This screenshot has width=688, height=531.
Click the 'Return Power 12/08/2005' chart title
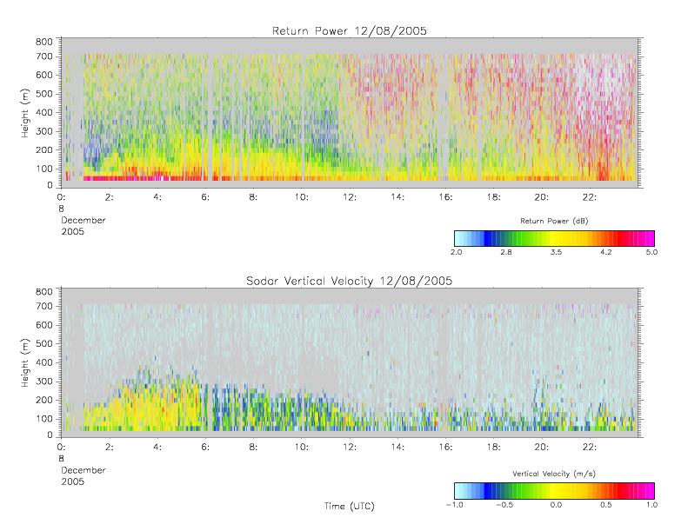350,31
